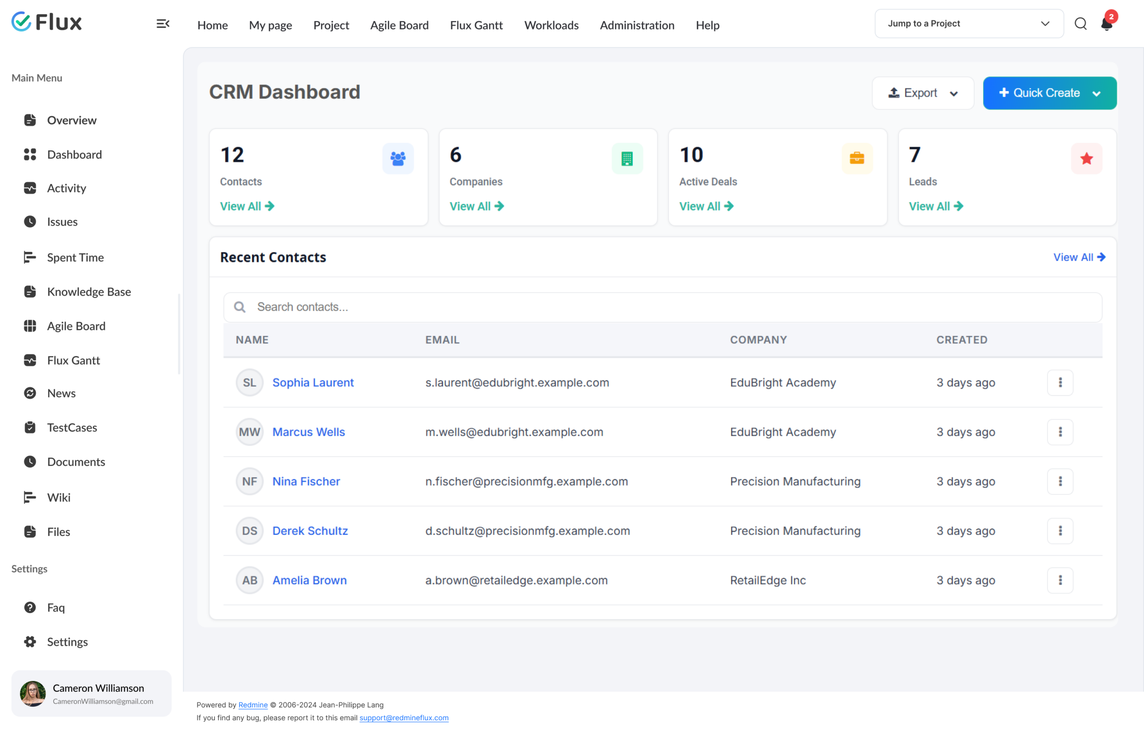Open Flux Gantt in top navigation
This screenshot has width=1144, height=731.
pyautogui.click(x=476, y=25)
